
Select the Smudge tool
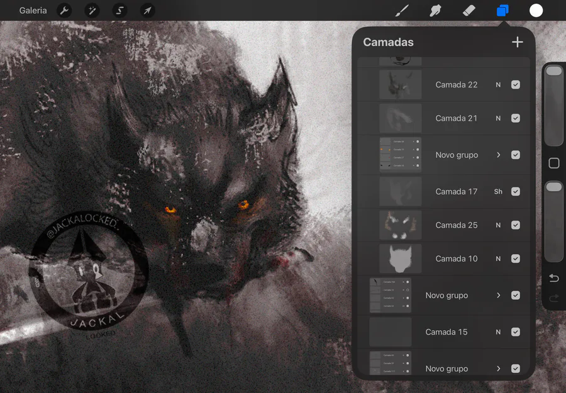tap(435, 11)
